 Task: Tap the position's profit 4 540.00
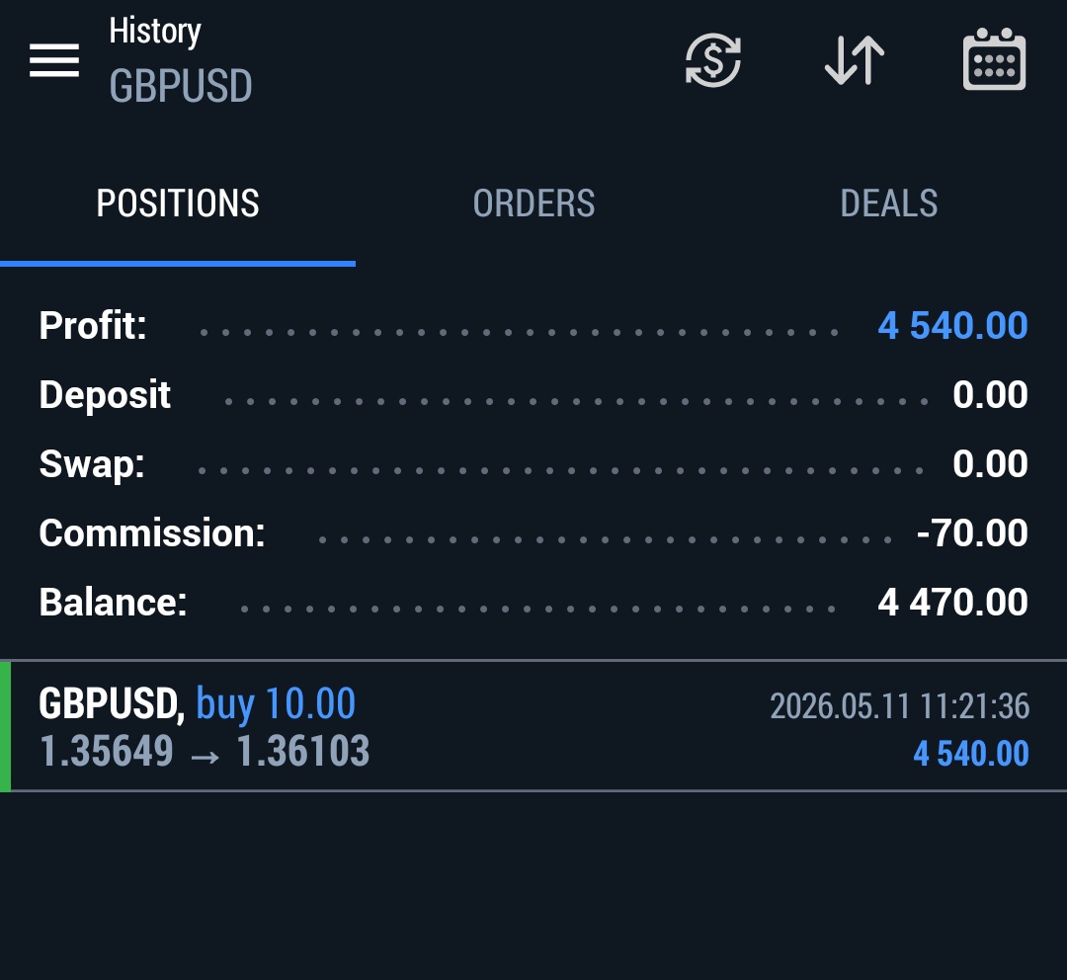coord(970,754)
